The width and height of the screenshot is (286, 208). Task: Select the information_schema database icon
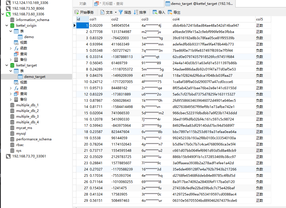12,20
